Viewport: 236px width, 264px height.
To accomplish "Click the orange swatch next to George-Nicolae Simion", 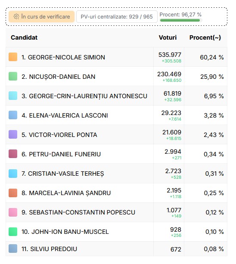I will (13, 57).
